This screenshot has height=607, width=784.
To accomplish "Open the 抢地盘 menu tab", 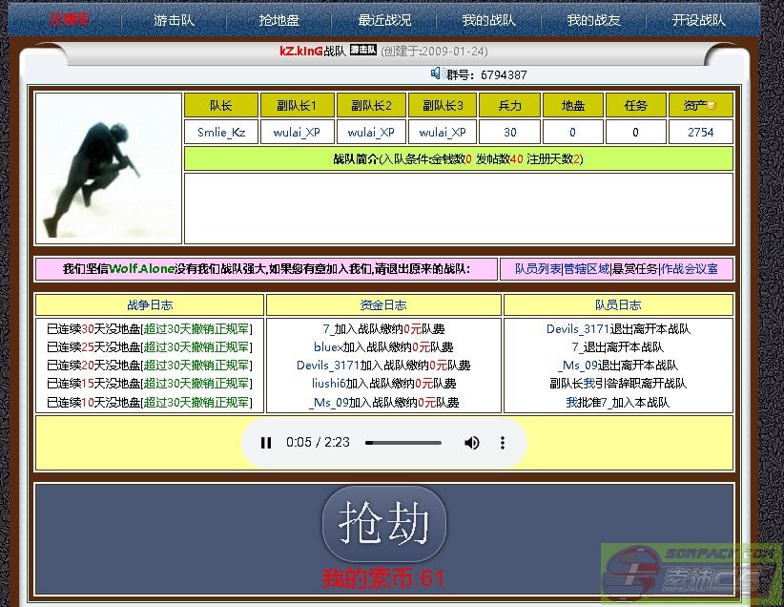I will pyautogui.click(x=279, y=20).
